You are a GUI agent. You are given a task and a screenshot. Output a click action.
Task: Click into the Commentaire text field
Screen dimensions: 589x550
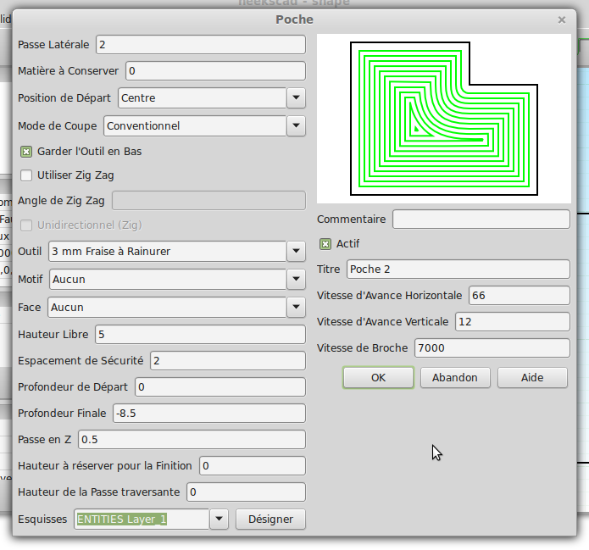click(x=481, y=219)
